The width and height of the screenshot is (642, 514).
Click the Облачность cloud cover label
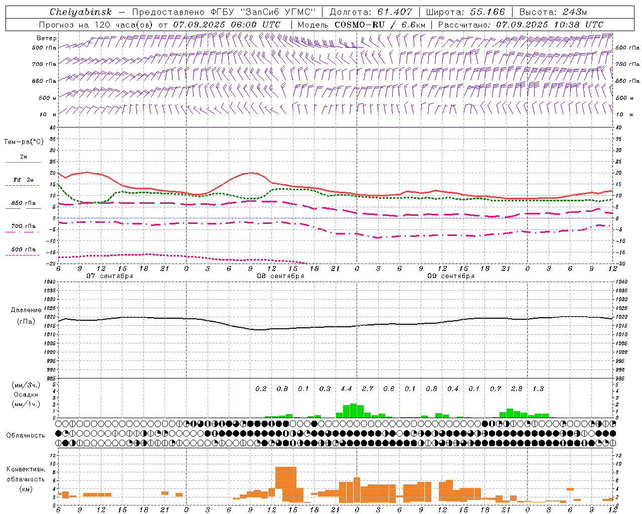click(26, 436)
